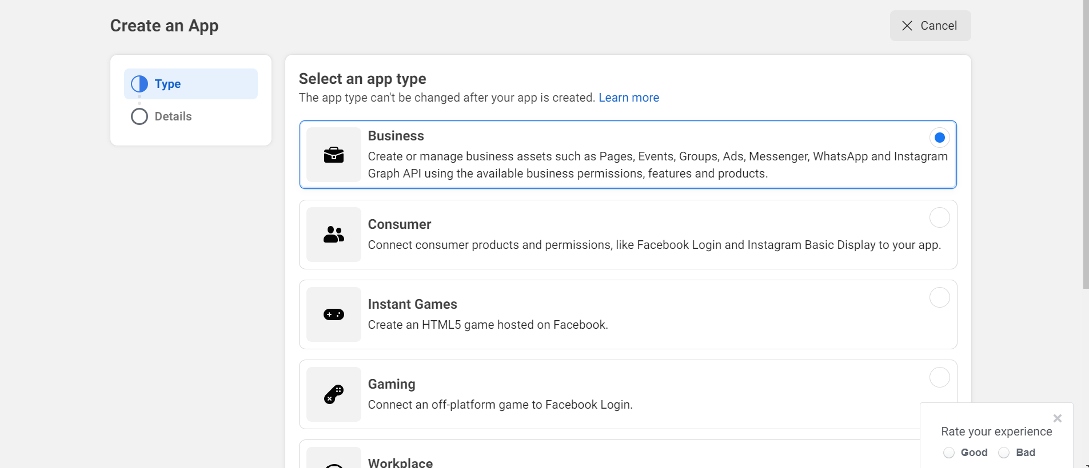This screenshot has width=1089, height=468.
Task: Rate the experience as Bad
Action: [x=1004, y=453]
